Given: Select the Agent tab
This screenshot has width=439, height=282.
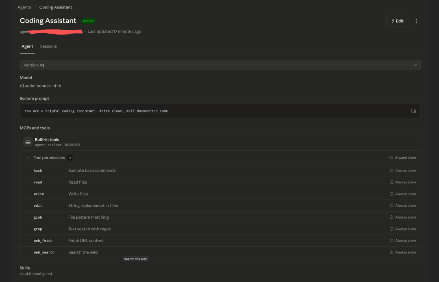Looking at the screenshot, I should 27,46.
